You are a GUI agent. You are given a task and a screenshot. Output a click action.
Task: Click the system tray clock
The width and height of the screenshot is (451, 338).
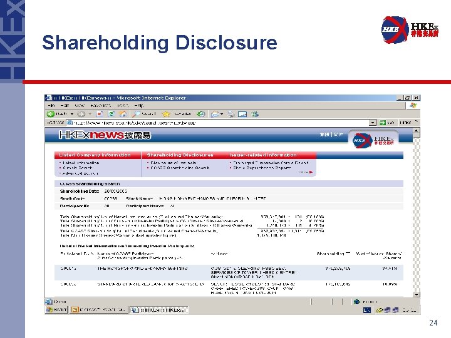point(409,310)
